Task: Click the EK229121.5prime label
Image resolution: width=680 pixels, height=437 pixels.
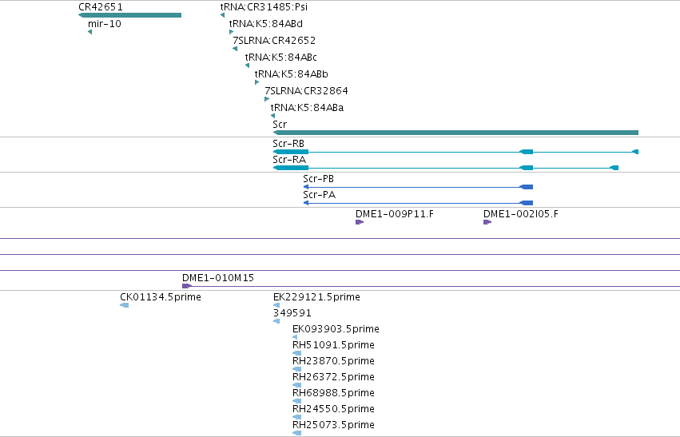Action: [316, 297]
